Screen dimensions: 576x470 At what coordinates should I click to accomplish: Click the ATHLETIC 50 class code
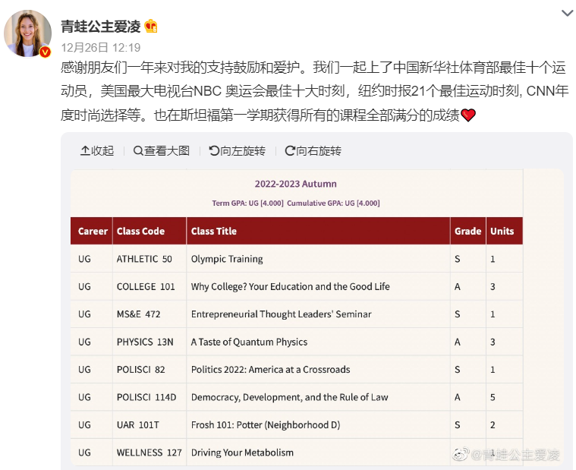[x=144, y=259]
